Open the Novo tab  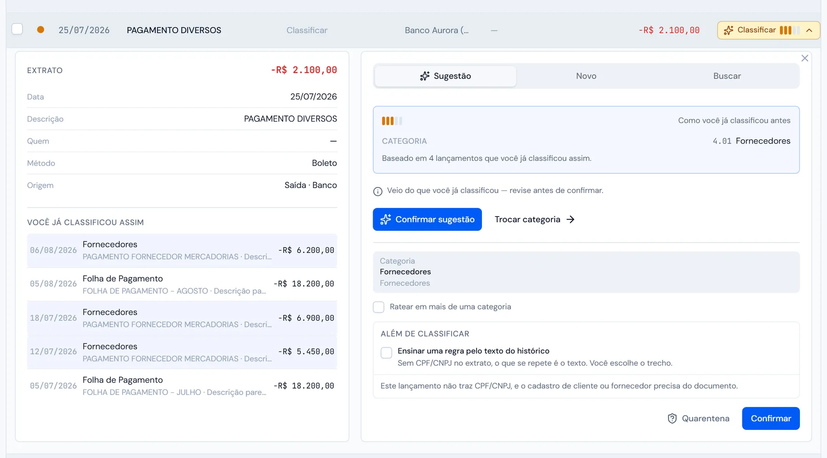(586, 76)
